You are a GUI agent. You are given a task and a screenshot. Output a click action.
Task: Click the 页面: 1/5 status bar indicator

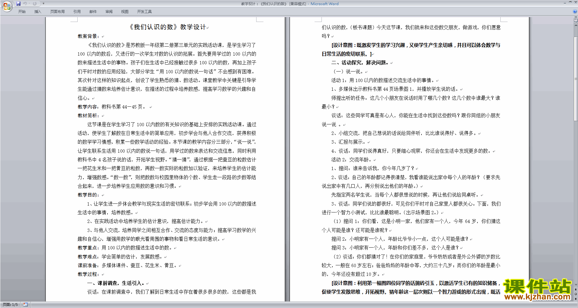[x=10, y=305]
